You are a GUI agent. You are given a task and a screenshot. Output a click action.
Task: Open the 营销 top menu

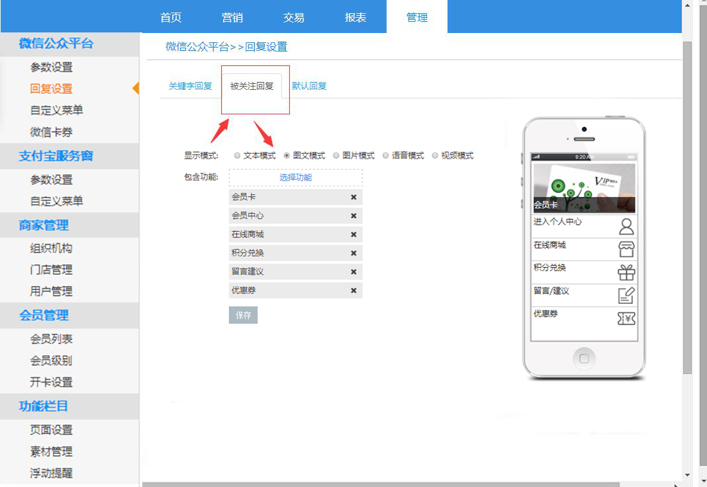[x=232, y=18]
